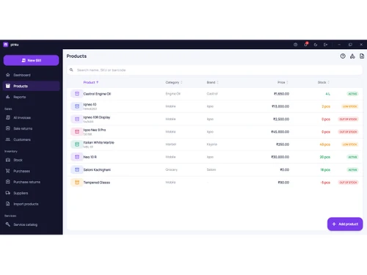Screen dimensions: 367x275
Task: Click the product search field
Action: [214, 70]
